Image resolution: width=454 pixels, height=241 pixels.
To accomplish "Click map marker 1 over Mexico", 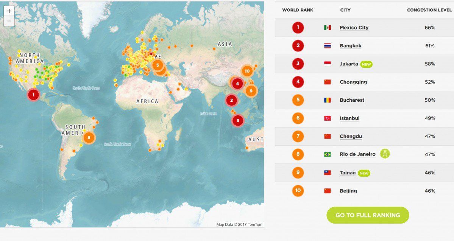I will 34,95.
